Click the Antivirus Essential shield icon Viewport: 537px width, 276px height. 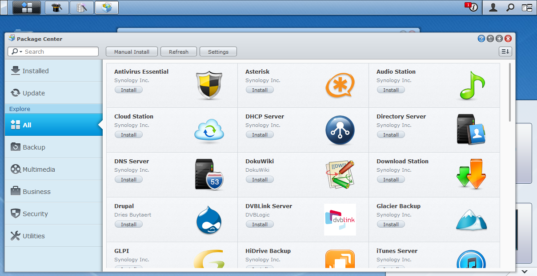click(208, 85)
